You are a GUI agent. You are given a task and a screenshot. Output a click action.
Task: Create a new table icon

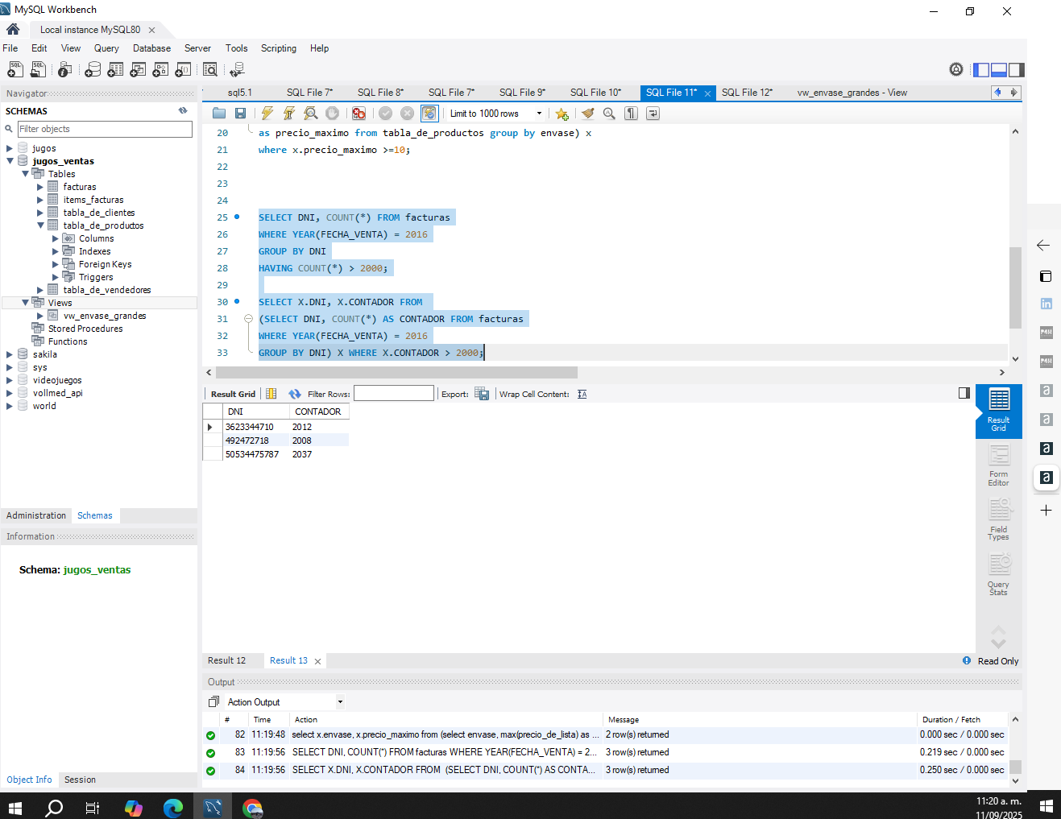[115, 70]
